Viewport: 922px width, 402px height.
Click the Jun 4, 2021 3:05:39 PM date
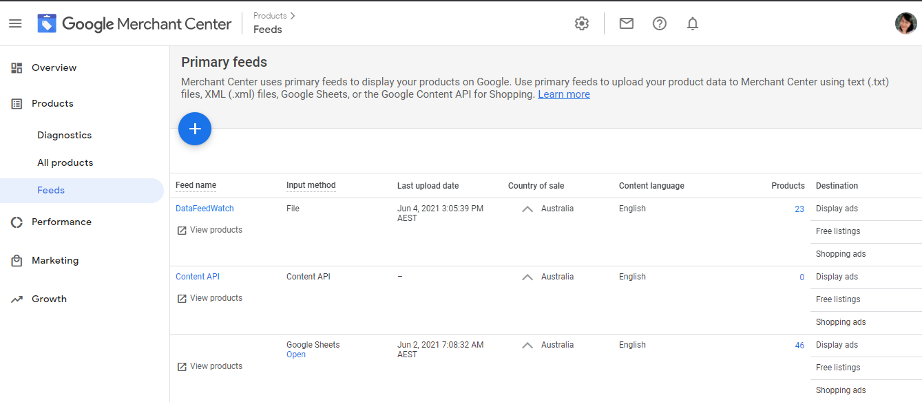point(440,213)
